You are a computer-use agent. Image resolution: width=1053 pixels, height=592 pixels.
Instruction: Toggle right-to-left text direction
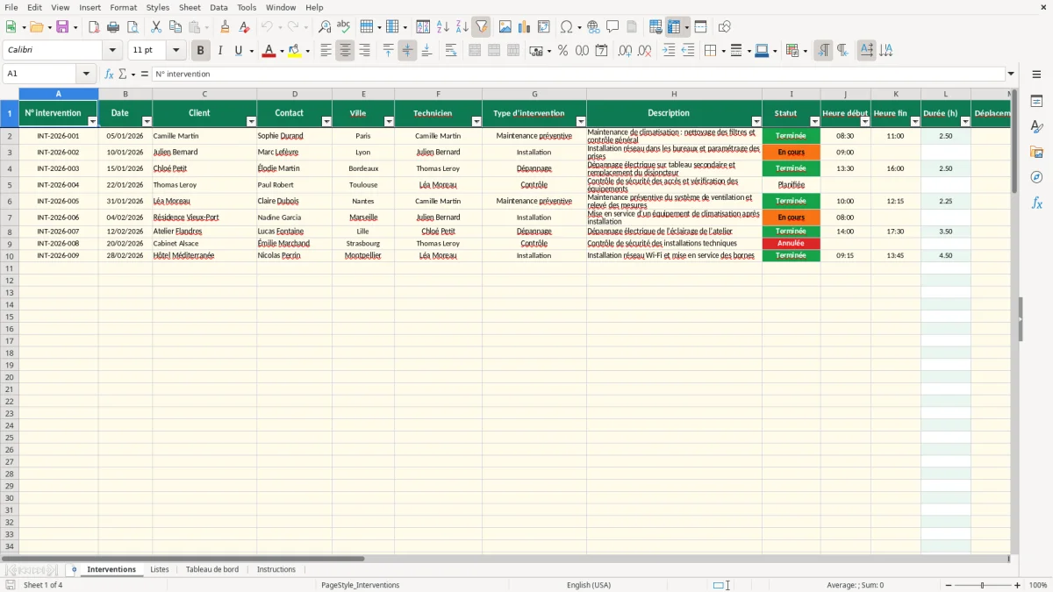842,51
